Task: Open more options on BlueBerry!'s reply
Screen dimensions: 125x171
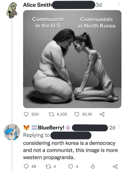Action: point(119,127)
